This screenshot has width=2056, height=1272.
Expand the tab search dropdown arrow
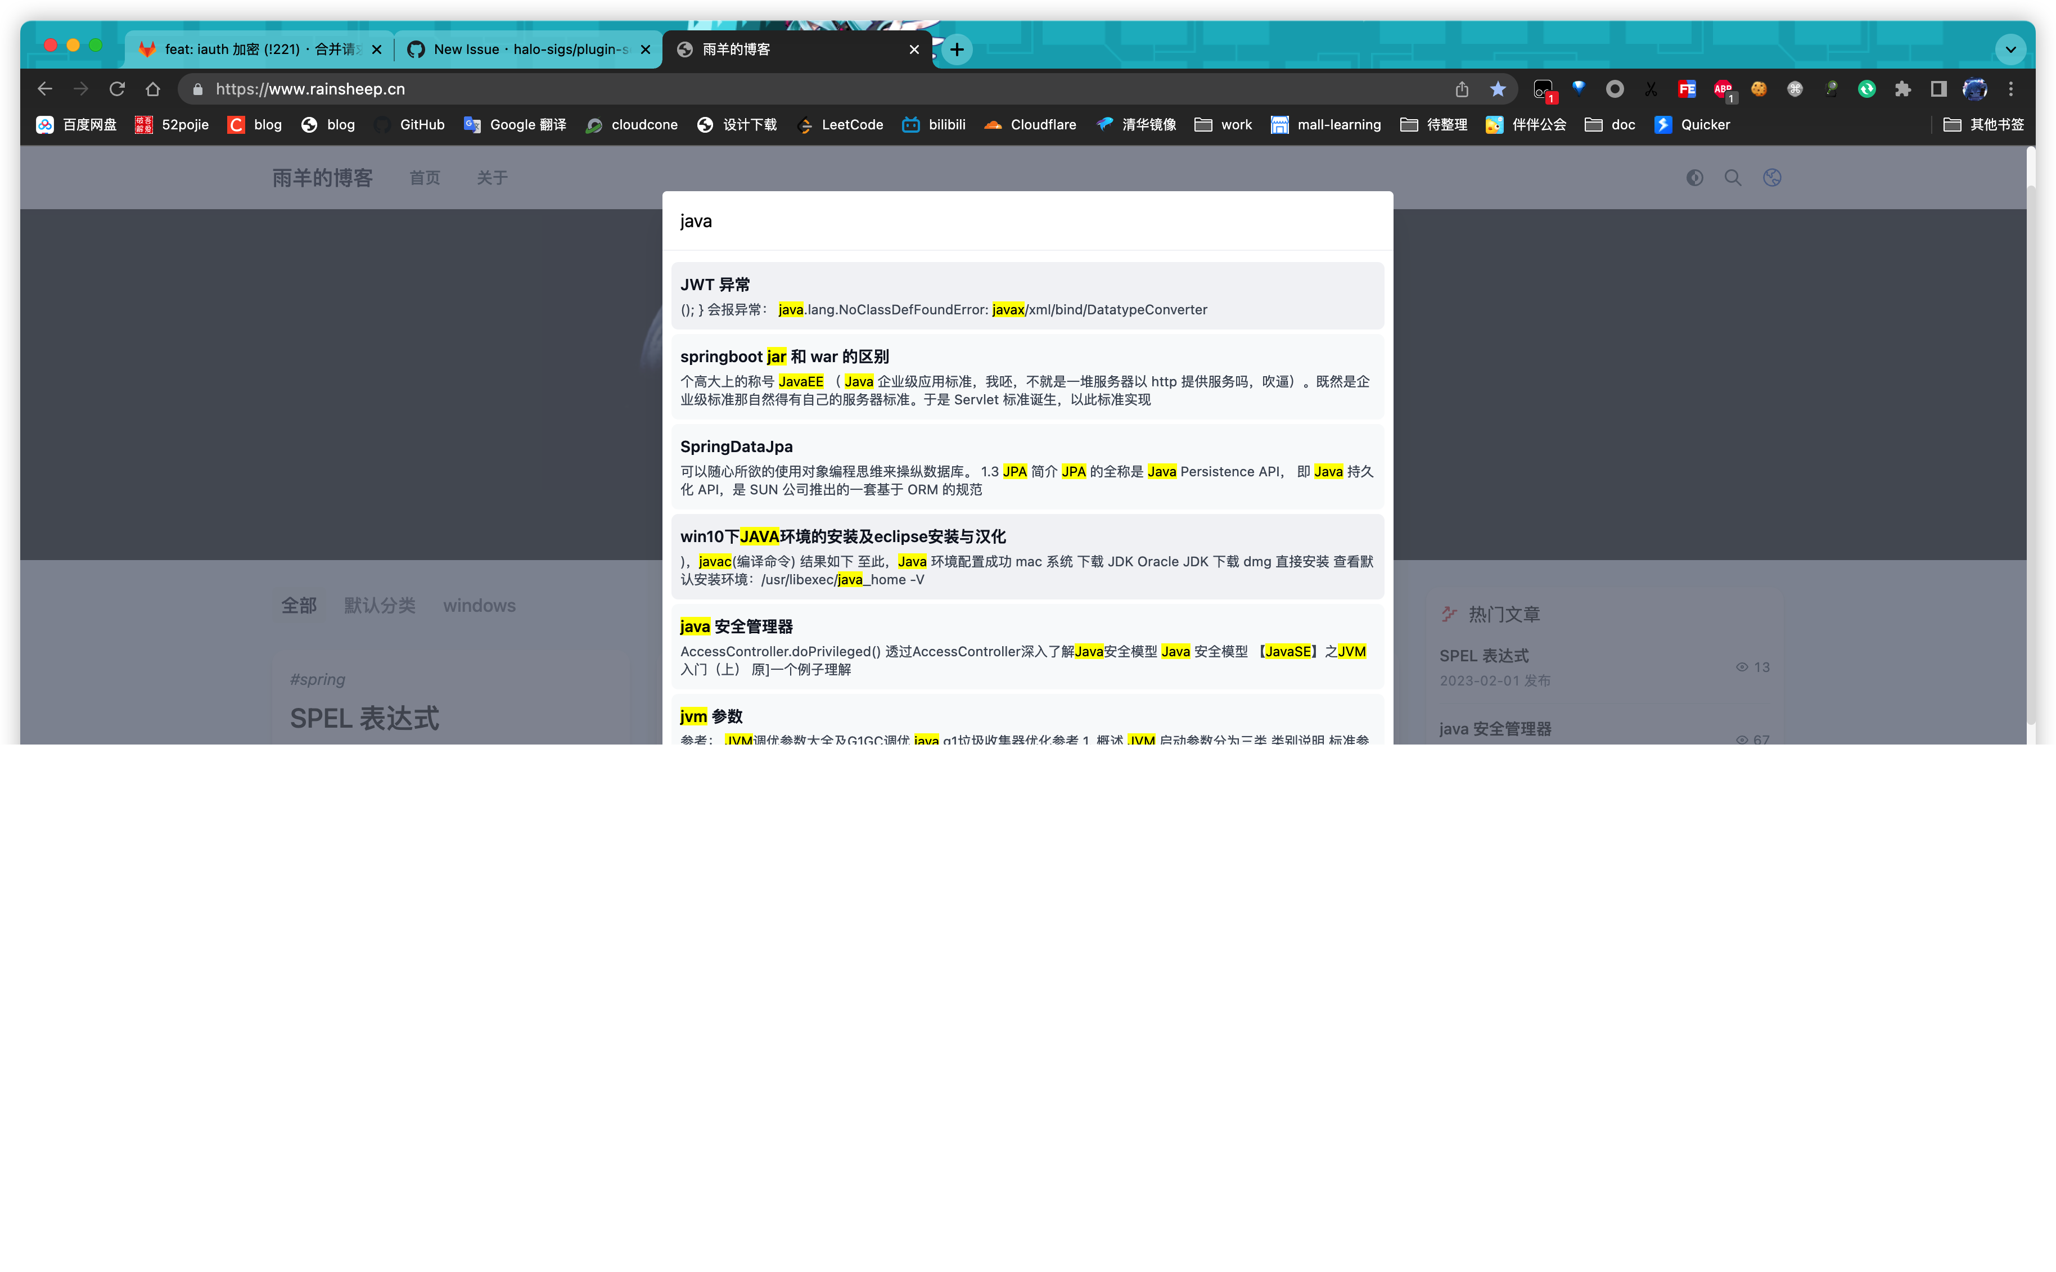[x=2010, y=49]
